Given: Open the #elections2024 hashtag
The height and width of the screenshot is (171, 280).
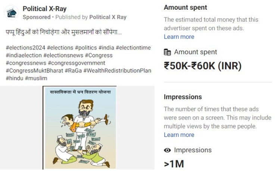Looking at the screenshot, I should (x=25, y=48).
